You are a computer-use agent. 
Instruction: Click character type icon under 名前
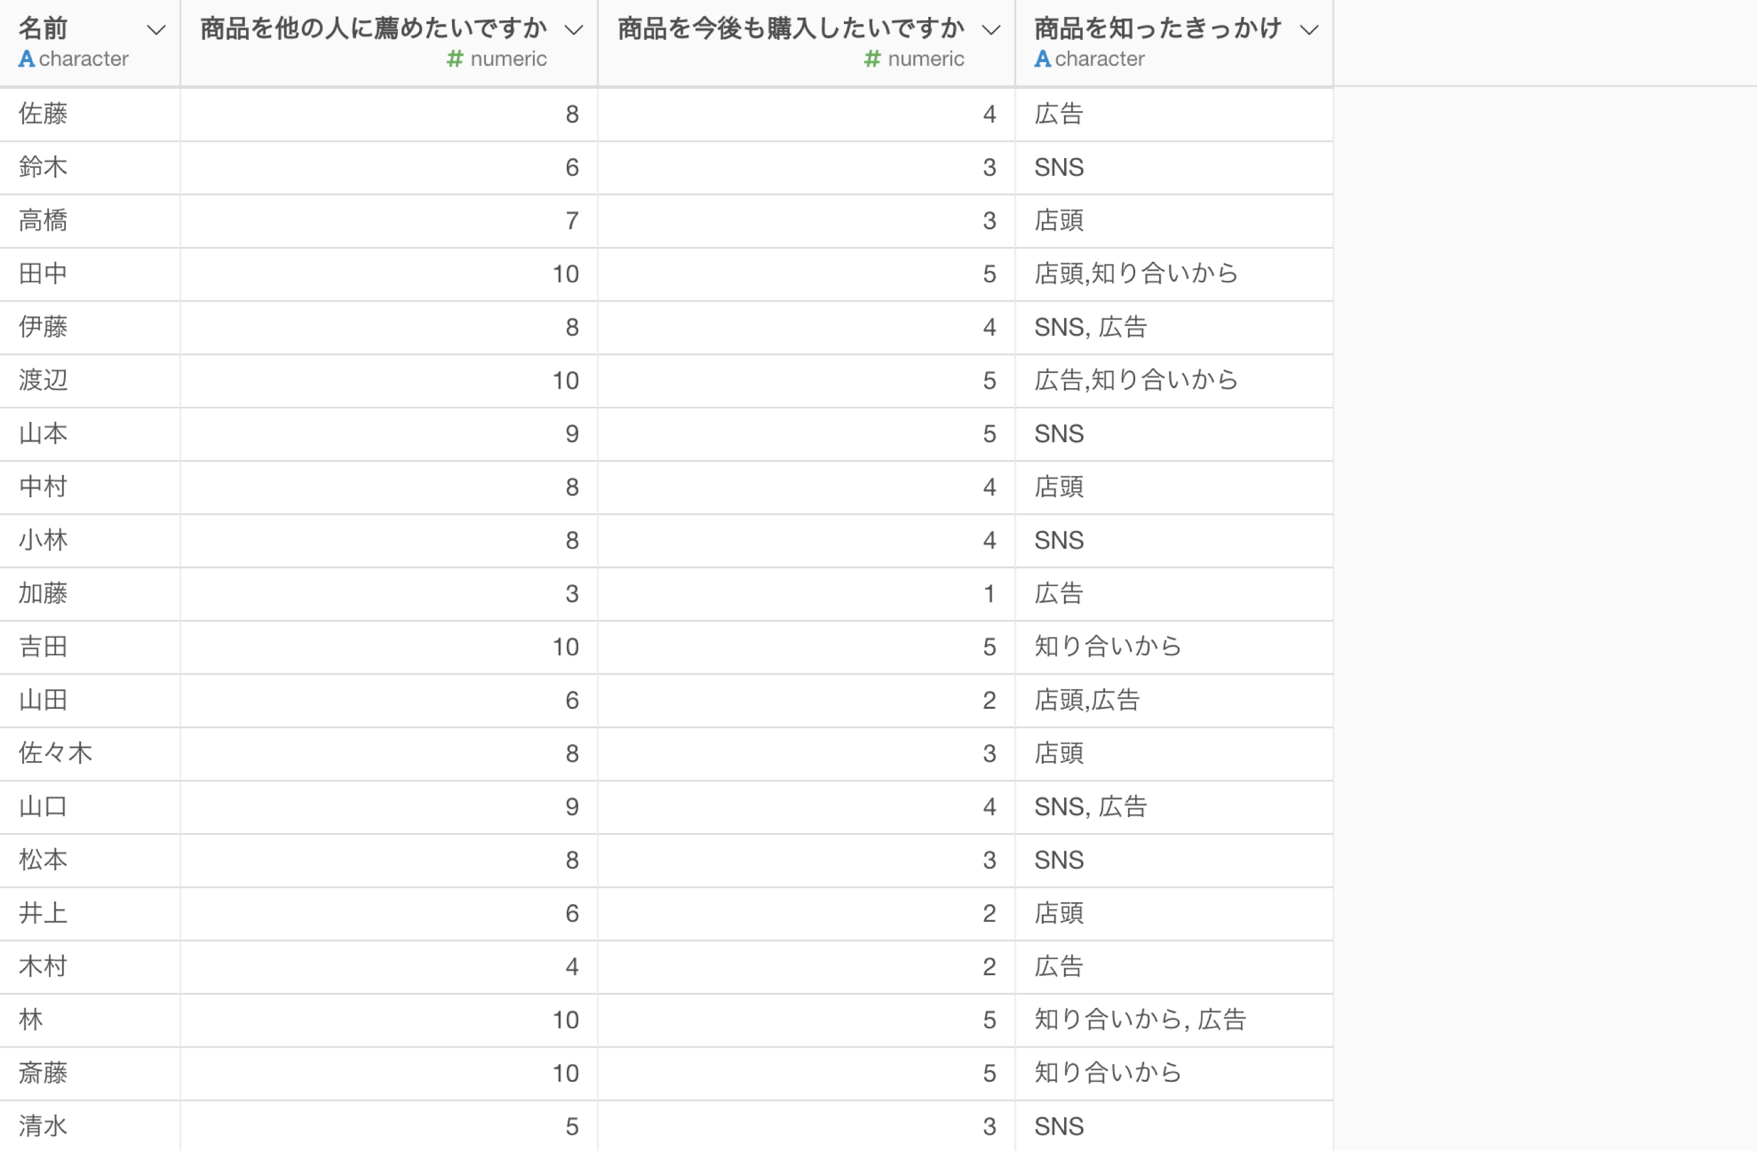(x=27, y=58)
